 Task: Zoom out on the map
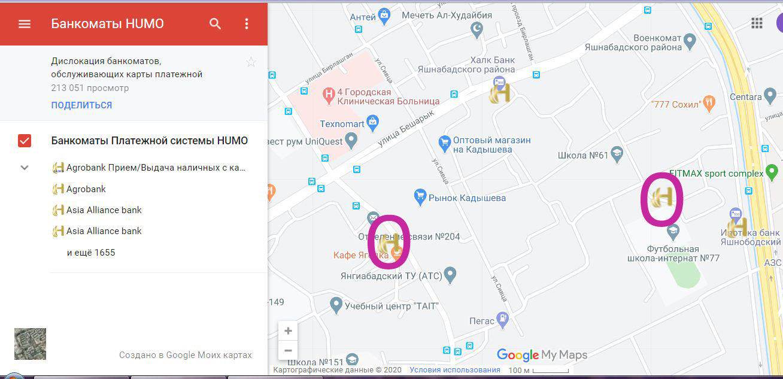[x=288, y=350]
